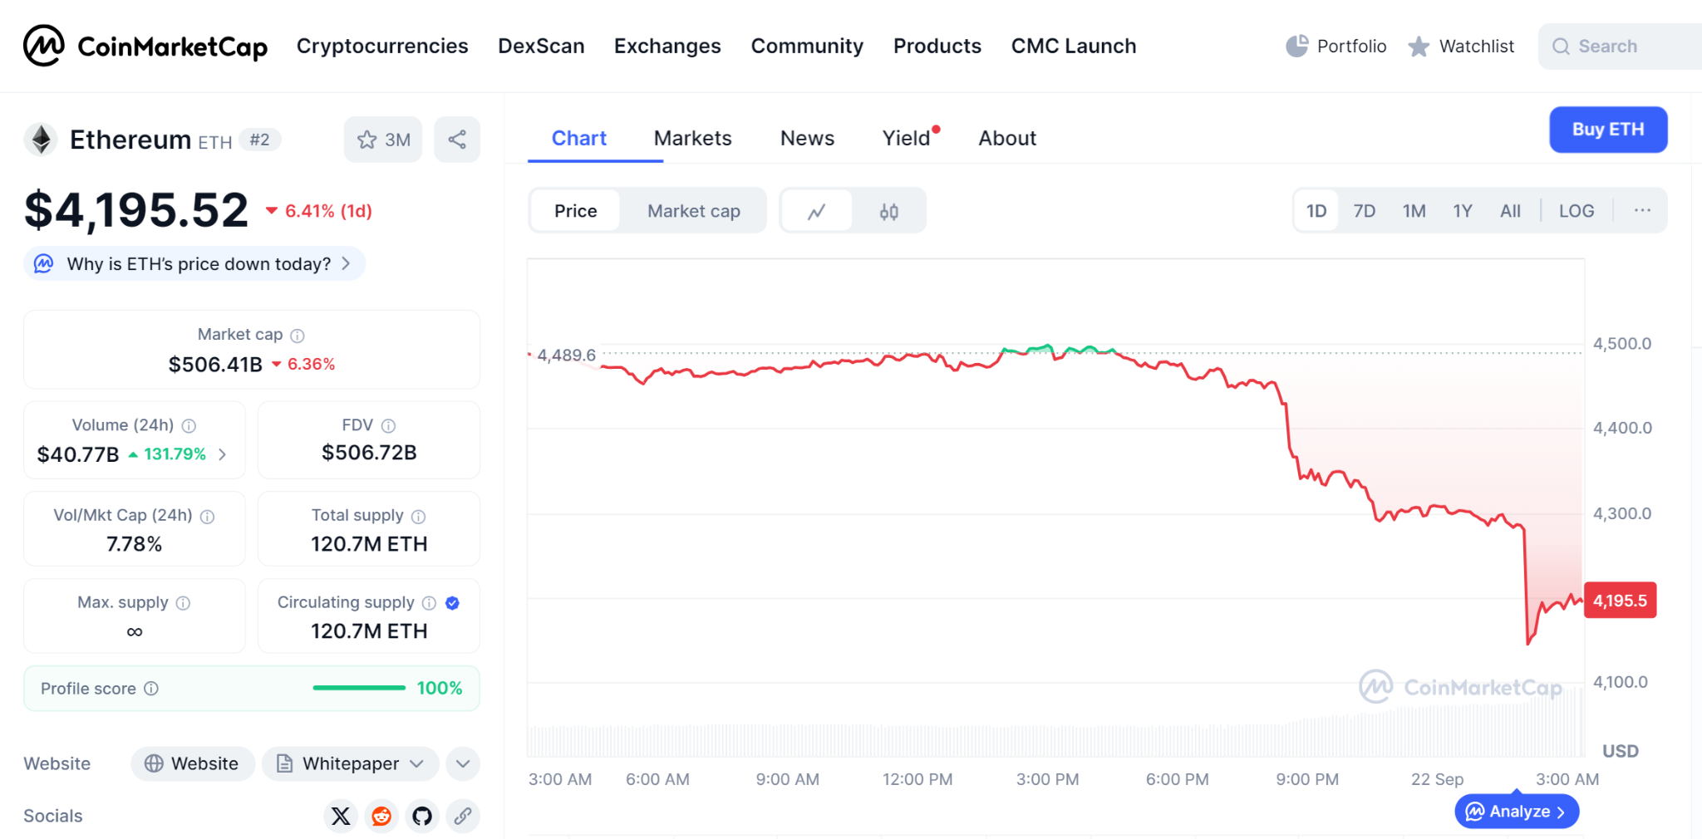Click the chain link icon in Socials
The image size is (1702, 839).
pyautogui.click(x=463, y=816)
